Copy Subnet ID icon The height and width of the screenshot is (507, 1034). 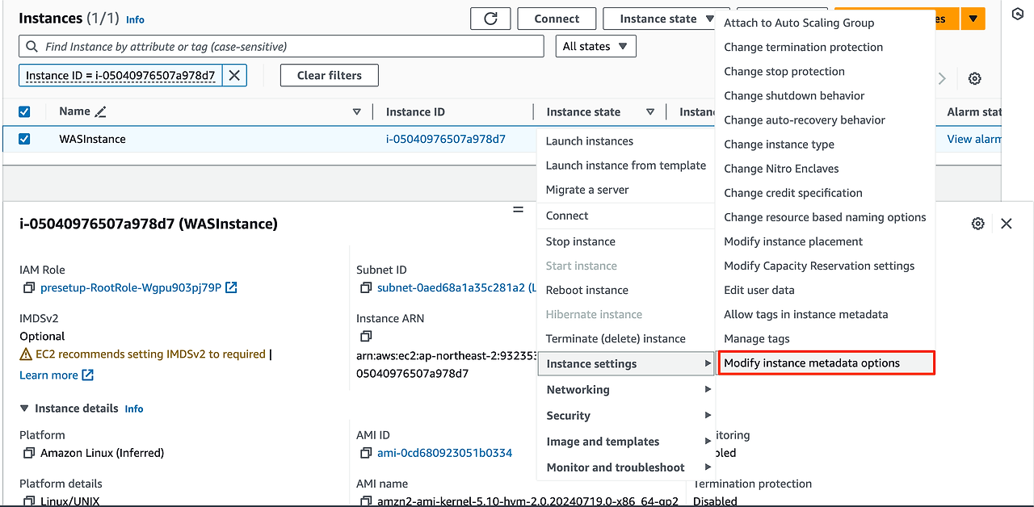click(x=366, y=287)
